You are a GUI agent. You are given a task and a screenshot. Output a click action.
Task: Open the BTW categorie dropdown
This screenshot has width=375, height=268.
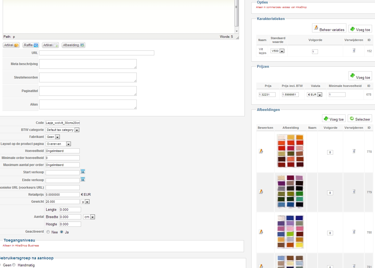coord(62,130)
